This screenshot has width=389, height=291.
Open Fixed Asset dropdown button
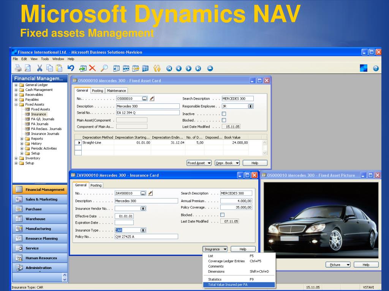click(x=199, y=163)
